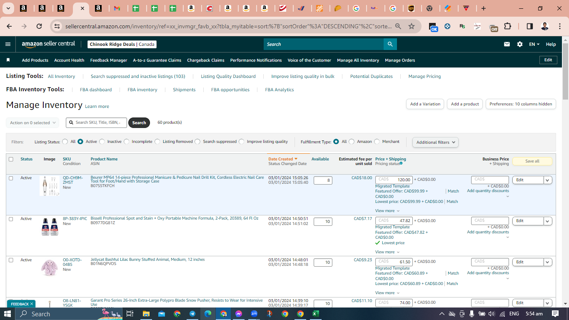Click the bookmark flag icon

click(x=8, y=60)
